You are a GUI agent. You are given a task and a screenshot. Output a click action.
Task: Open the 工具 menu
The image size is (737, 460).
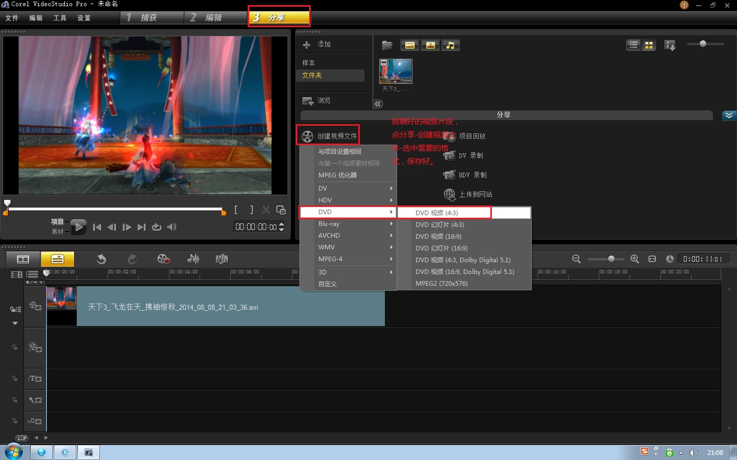(x=60, y=18)
